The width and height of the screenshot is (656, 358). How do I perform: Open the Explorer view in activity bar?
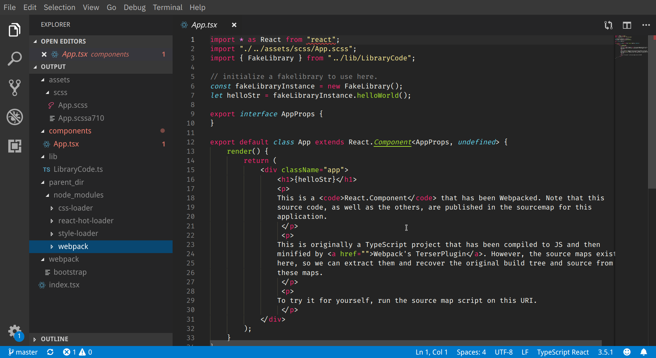tap(14, 30)
